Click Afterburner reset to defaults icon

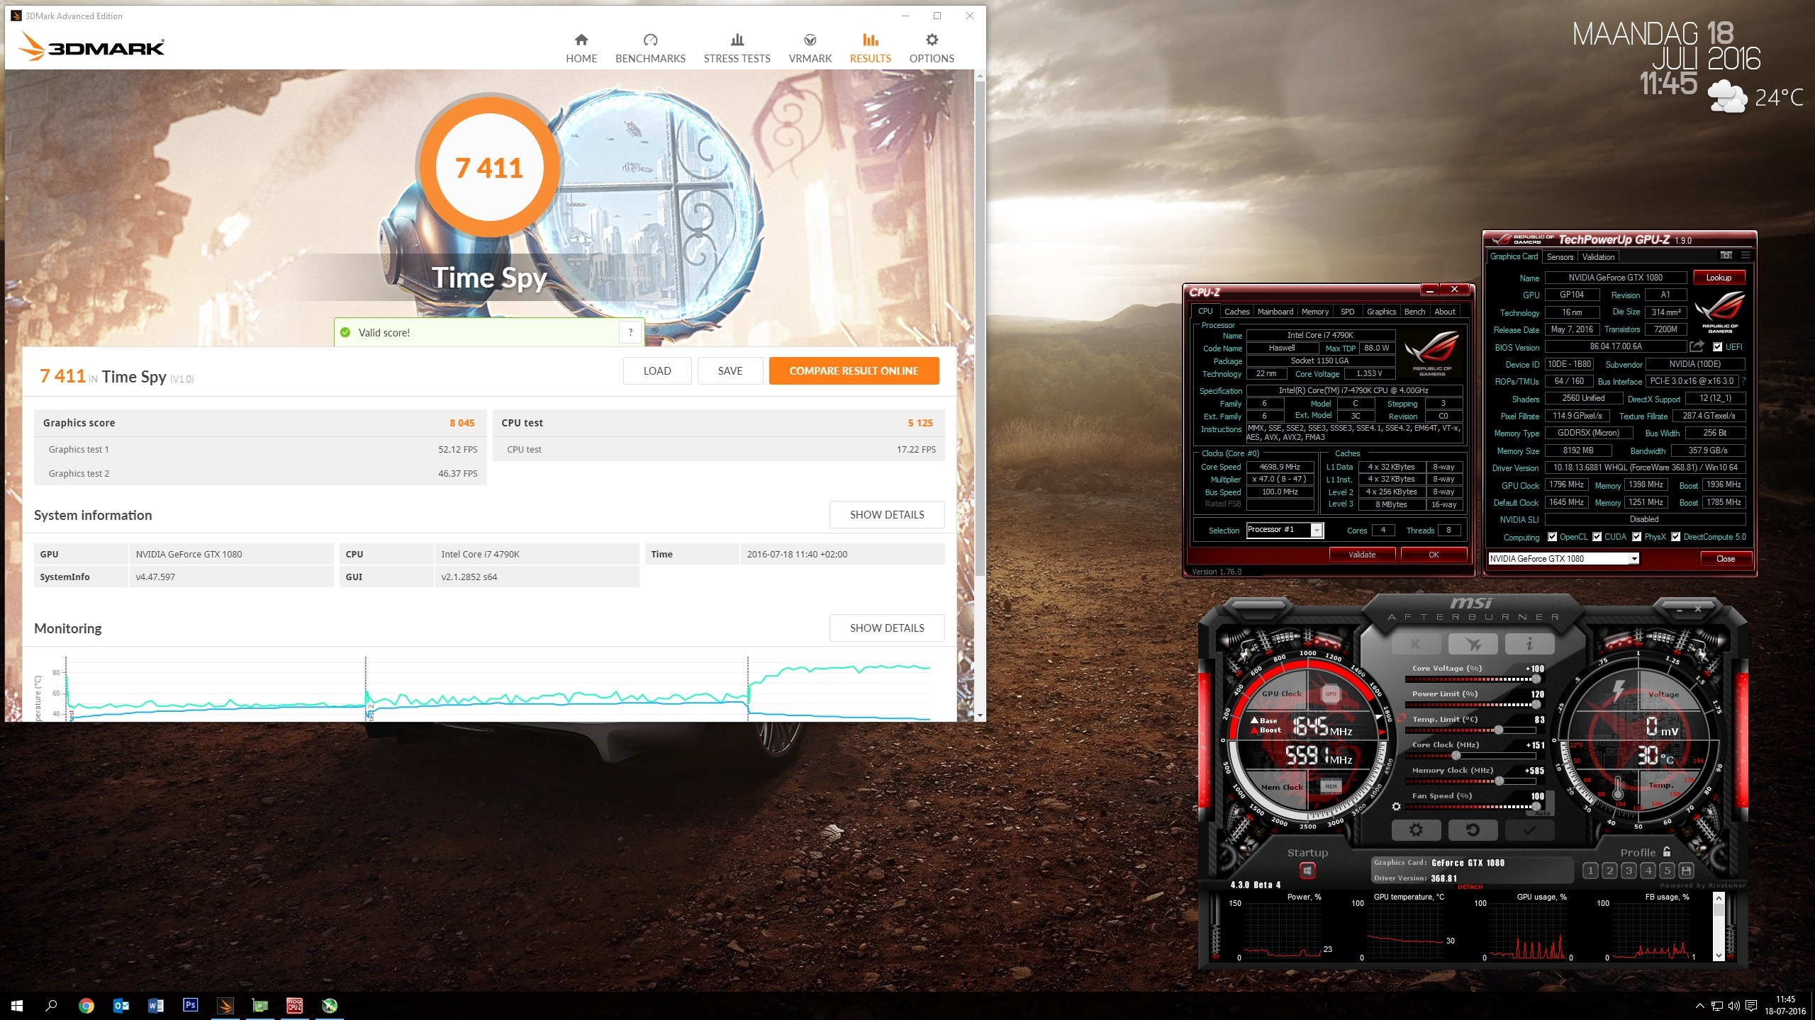[1473, 830]
